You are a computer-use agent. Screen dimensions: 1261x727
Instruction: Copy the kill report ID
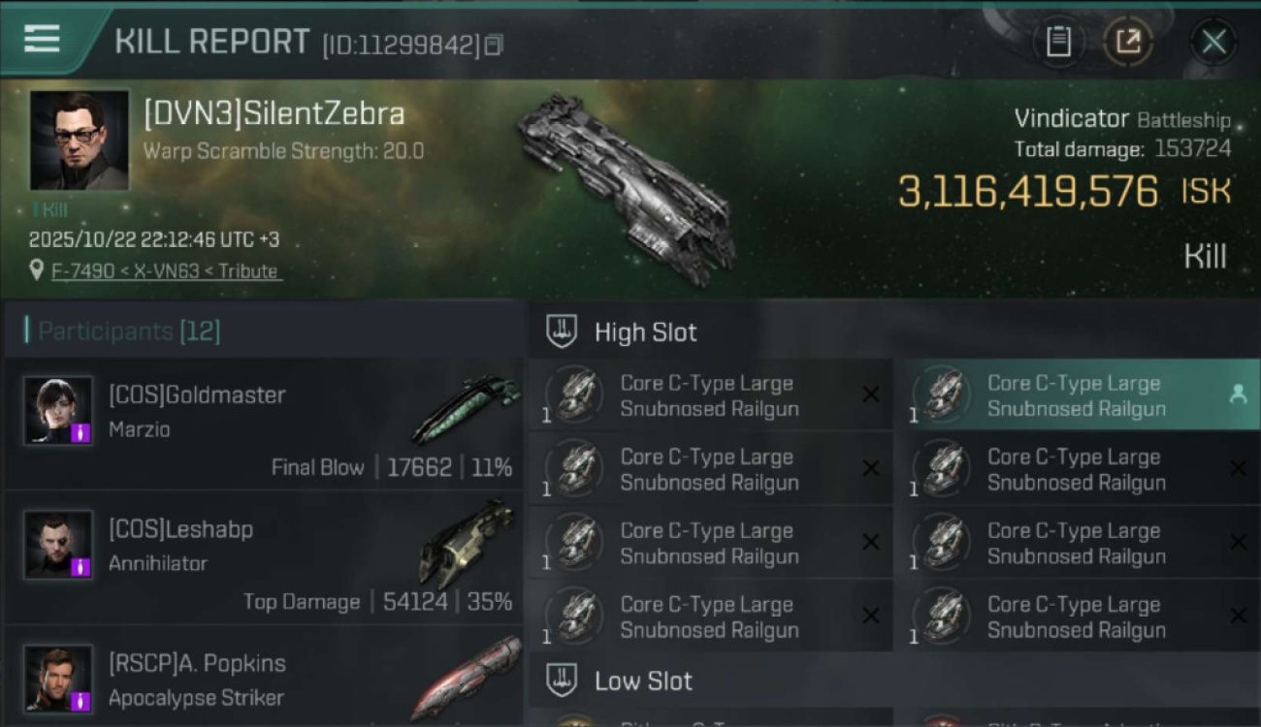494,45
